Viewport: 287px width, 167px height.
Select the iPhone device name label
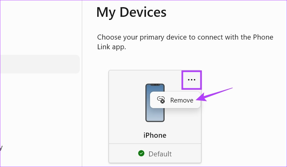[155, 135]
